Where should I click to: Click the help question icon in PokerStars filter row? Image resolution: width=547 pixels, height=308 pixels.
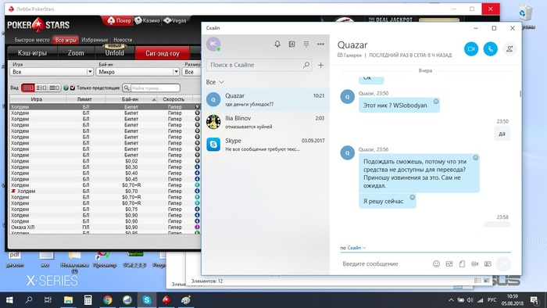click(x=66, y=88)
